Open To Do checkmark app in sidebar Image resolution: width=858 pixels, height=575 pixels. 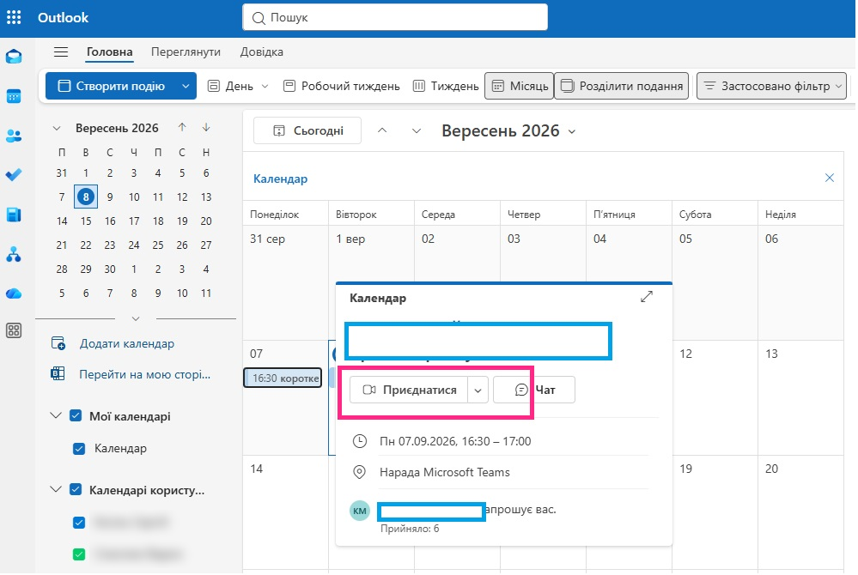[14, 175]
